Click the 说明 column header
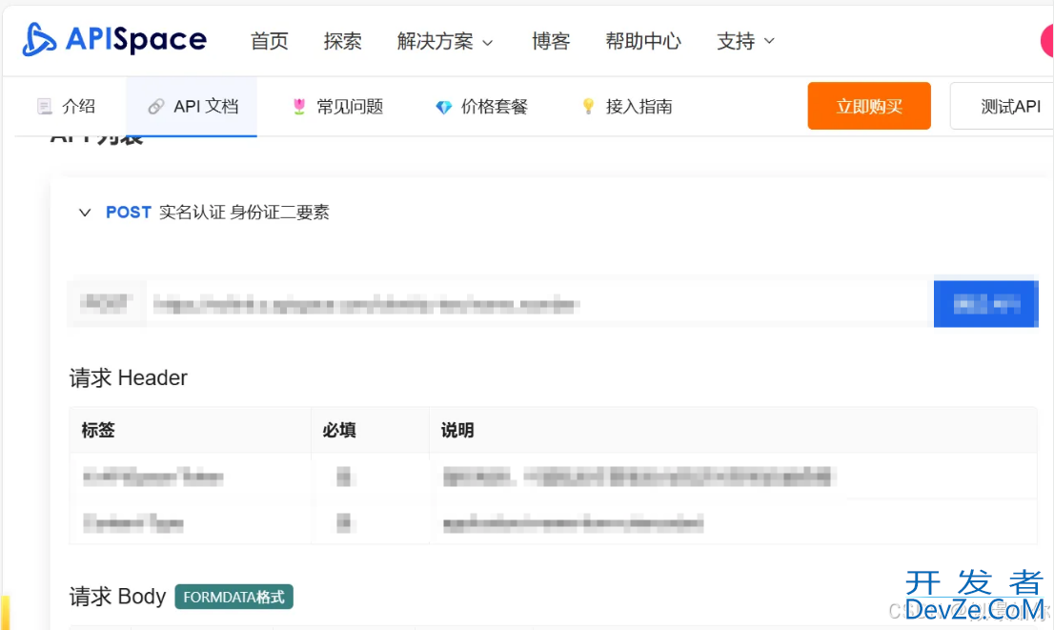This screenshot has width=1054, height=630. [x=457, y=430]
